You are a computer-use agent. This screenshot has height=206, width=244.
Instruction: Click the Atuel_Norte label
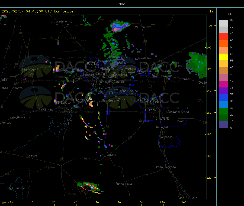pyautogui.click(x=129, y=91)
